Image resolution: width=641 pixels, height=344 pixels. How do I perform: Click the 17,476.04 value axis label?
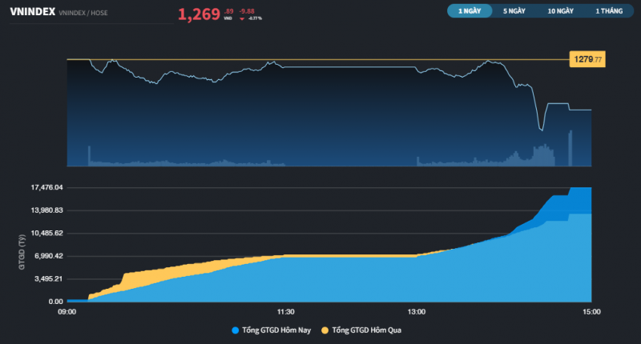46,187
